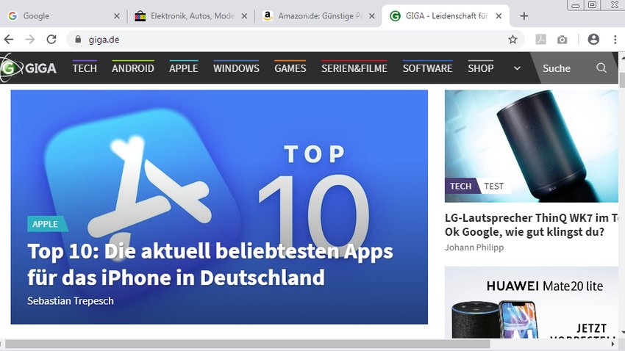This screenshot has width=625, height=351.
Task: Close the Amazon.de tab
Action: pyautogui.click(x=371, y=16)
